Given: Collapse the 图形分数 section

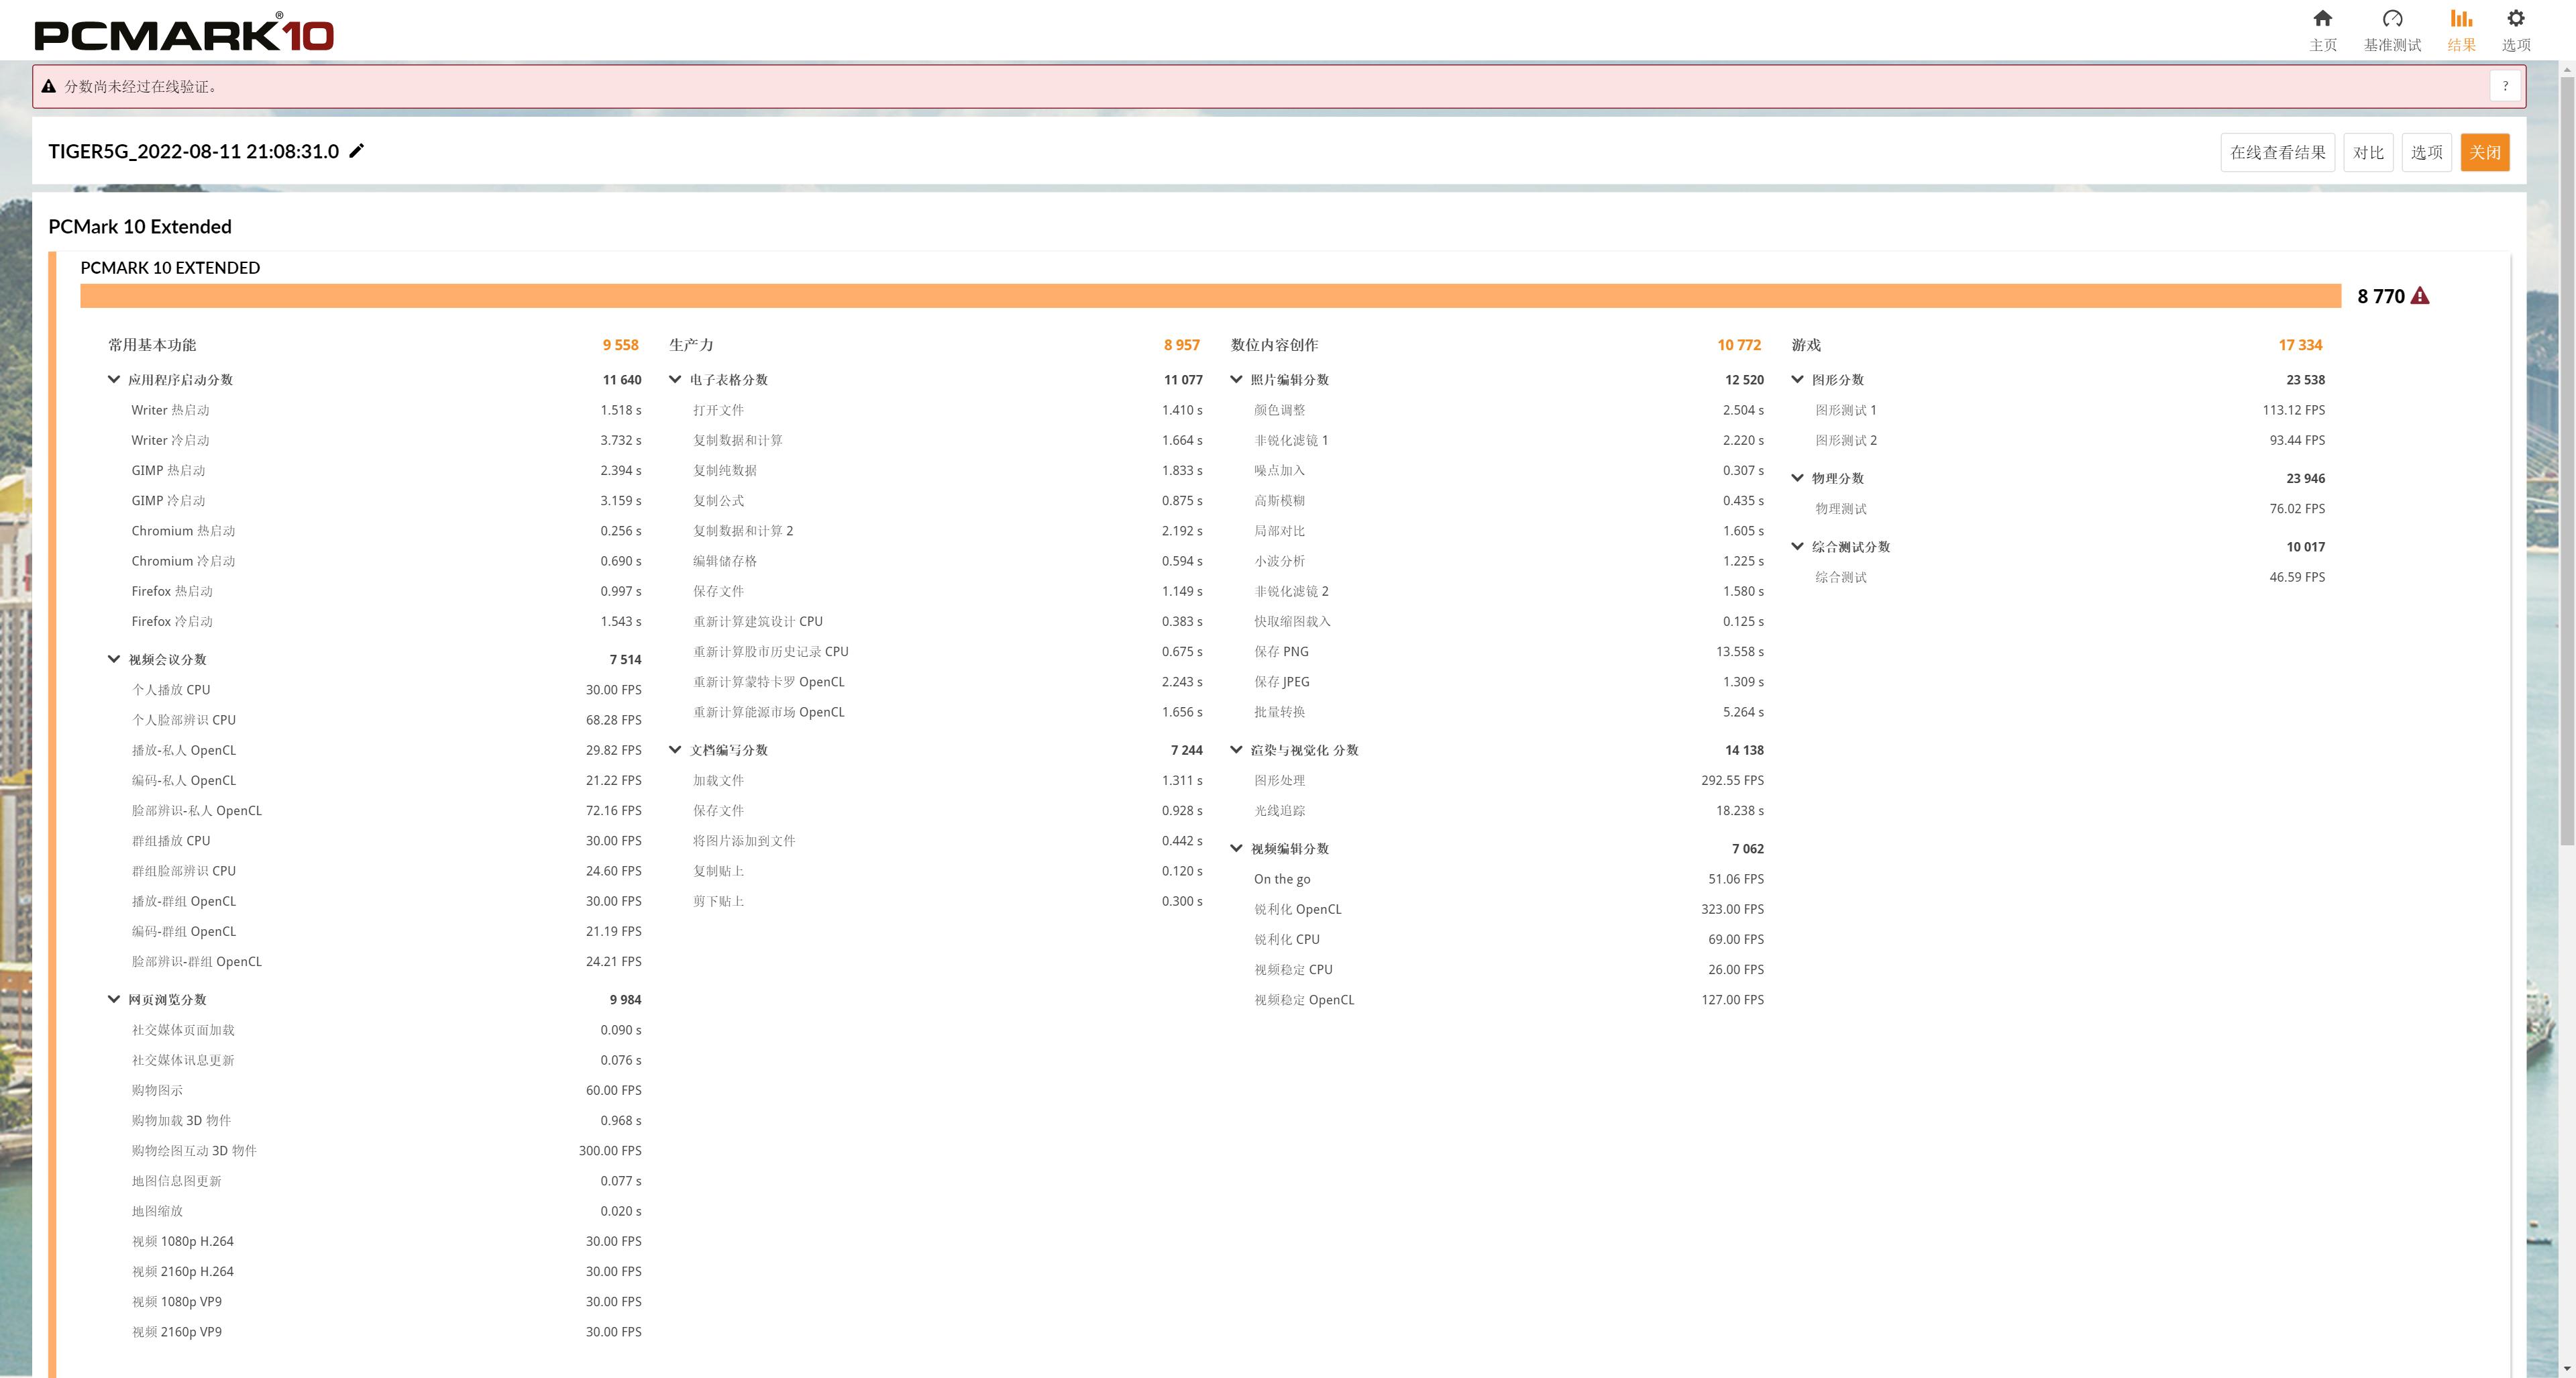Looking at the screenshot, I should tap(1797, 380).
